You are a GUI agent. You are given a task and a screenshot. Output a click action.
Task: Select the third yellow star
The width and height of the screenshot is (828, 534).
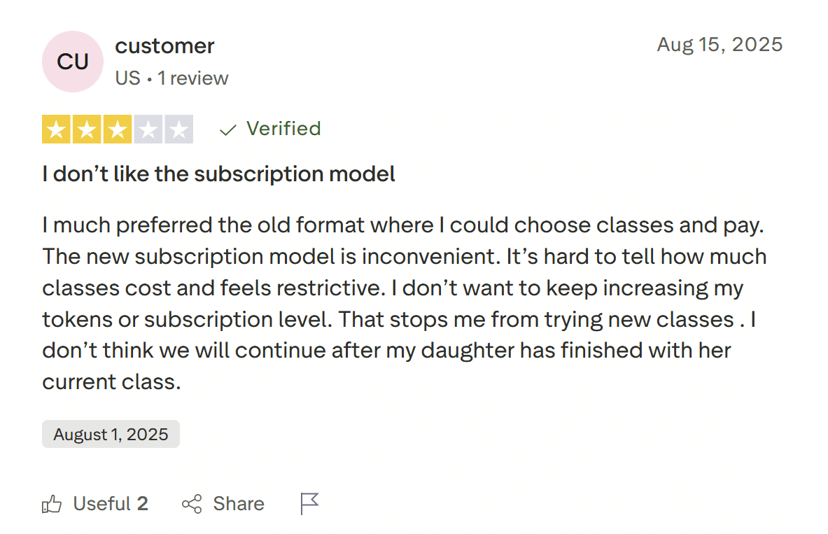click(x=117, y=129)
